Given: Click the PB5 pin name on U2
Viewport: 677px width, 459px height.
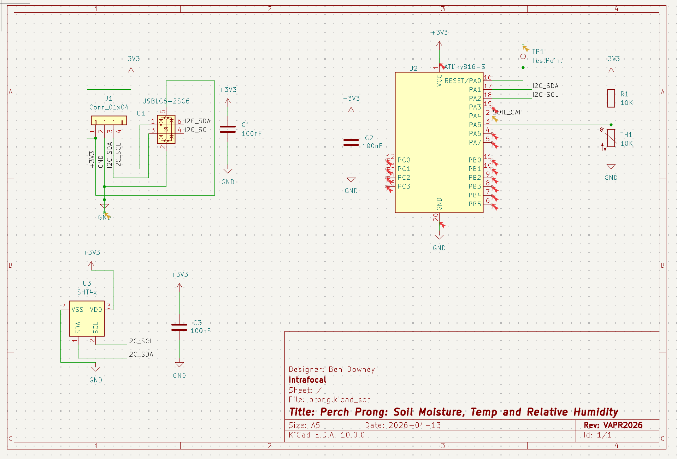Looking at the screenshot, I should [475, 204].
